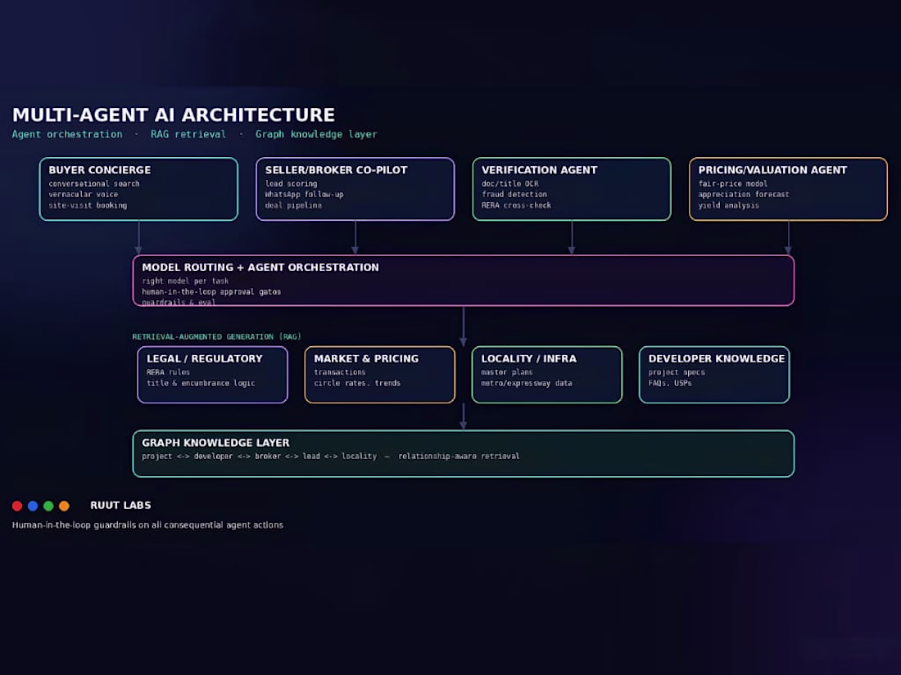901x675 pixels.
Task: Click the 'Human-in-the-loop guardrails' footer sentence
Action: click(x=147, y=525)
